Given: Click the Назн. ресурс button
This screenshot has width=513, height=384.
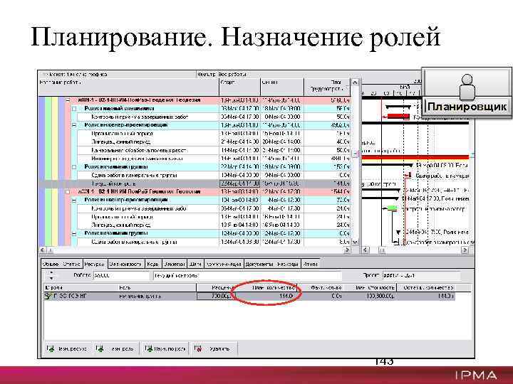Looking at the screenshot, I should point(68,348).
